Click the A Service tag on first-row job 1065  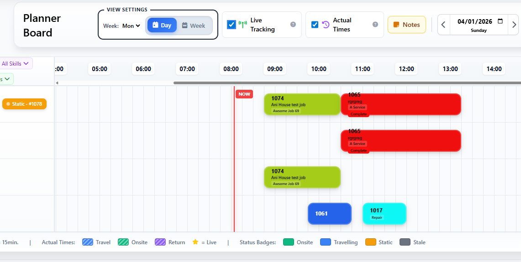pyautogui.click(x=357, y=108)
